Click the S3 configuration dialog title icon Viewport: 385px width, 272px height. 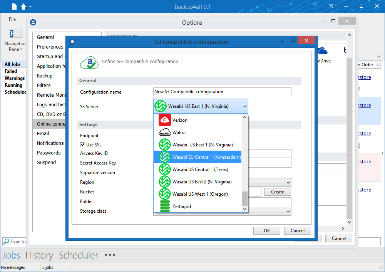coord(72,42)
